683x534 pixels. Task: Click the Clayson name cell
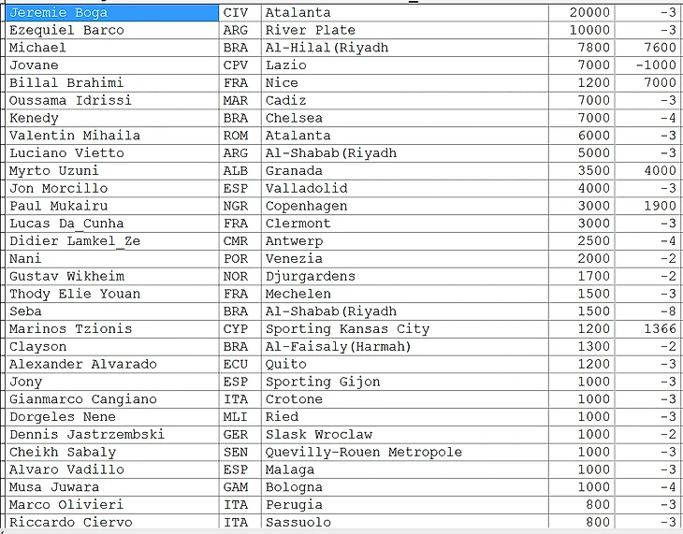coord(112,347)
